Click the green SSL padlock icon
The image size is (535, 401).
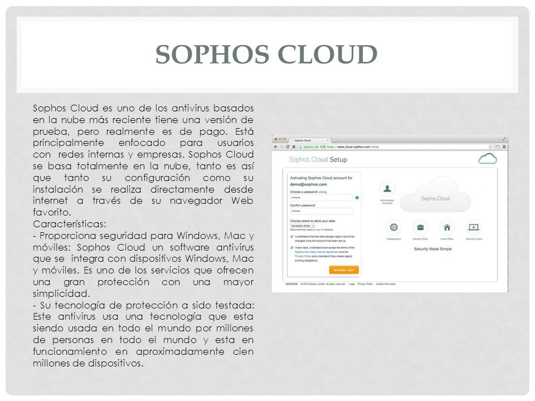point(300,146)
